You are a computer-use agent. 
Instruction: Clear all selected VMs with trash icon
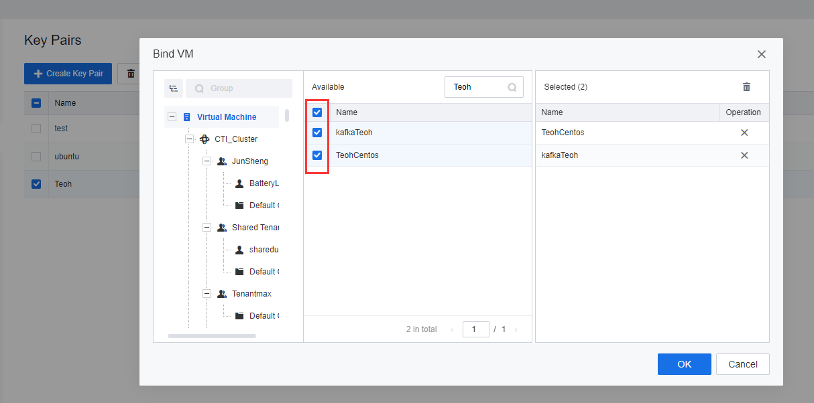pos(746,87)
